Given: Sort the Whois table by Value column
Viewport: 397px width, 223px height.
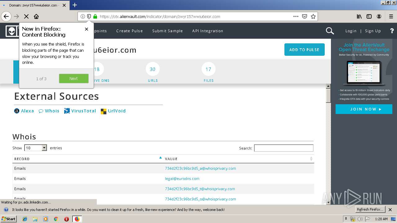Looking at the screenshot, I should coord(239,159).
